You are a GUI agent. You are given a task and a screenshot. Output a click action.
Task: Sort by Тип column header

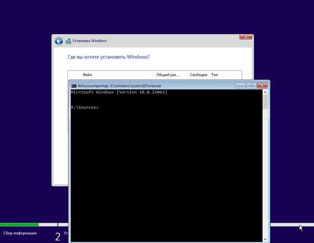pyautogui.click(x=225, y=75)
